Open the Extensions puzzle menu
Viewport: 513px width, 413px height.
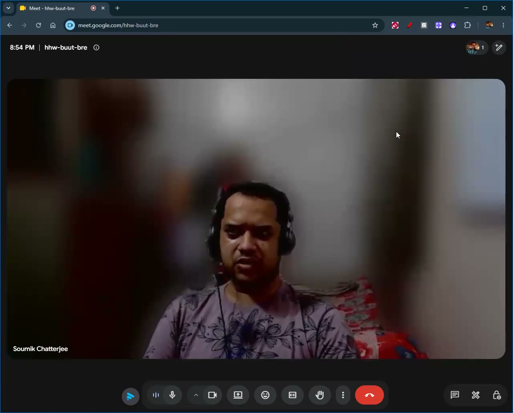[467, 25]
